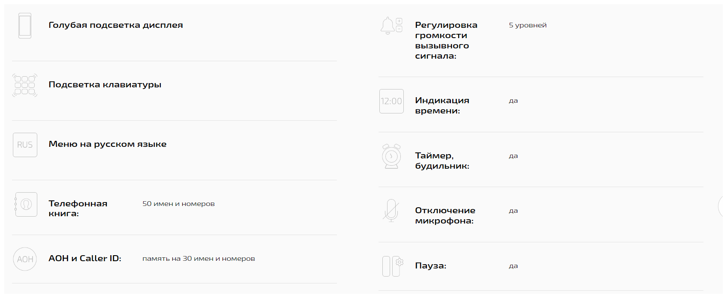Click the phone book contact icon
Screen dimensions: 727x298
[25, 204]
